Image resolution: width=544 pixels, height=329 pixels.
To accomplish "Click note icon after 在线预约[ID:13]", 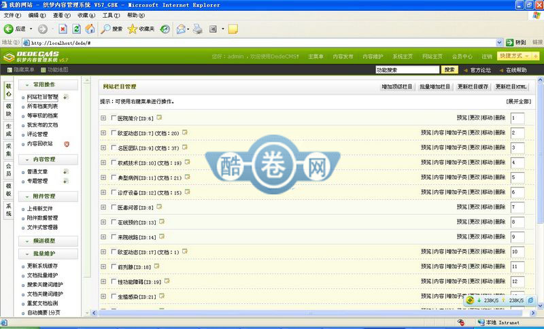I will tap(162, 222).
